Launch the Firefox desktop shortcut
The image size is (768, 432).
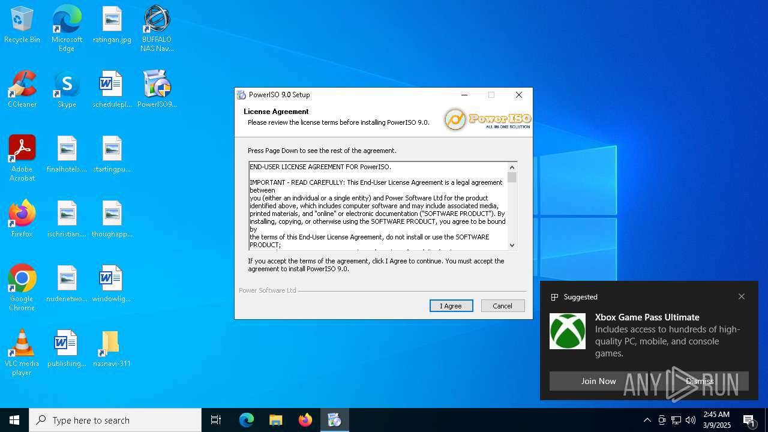(x=22, y=220)
